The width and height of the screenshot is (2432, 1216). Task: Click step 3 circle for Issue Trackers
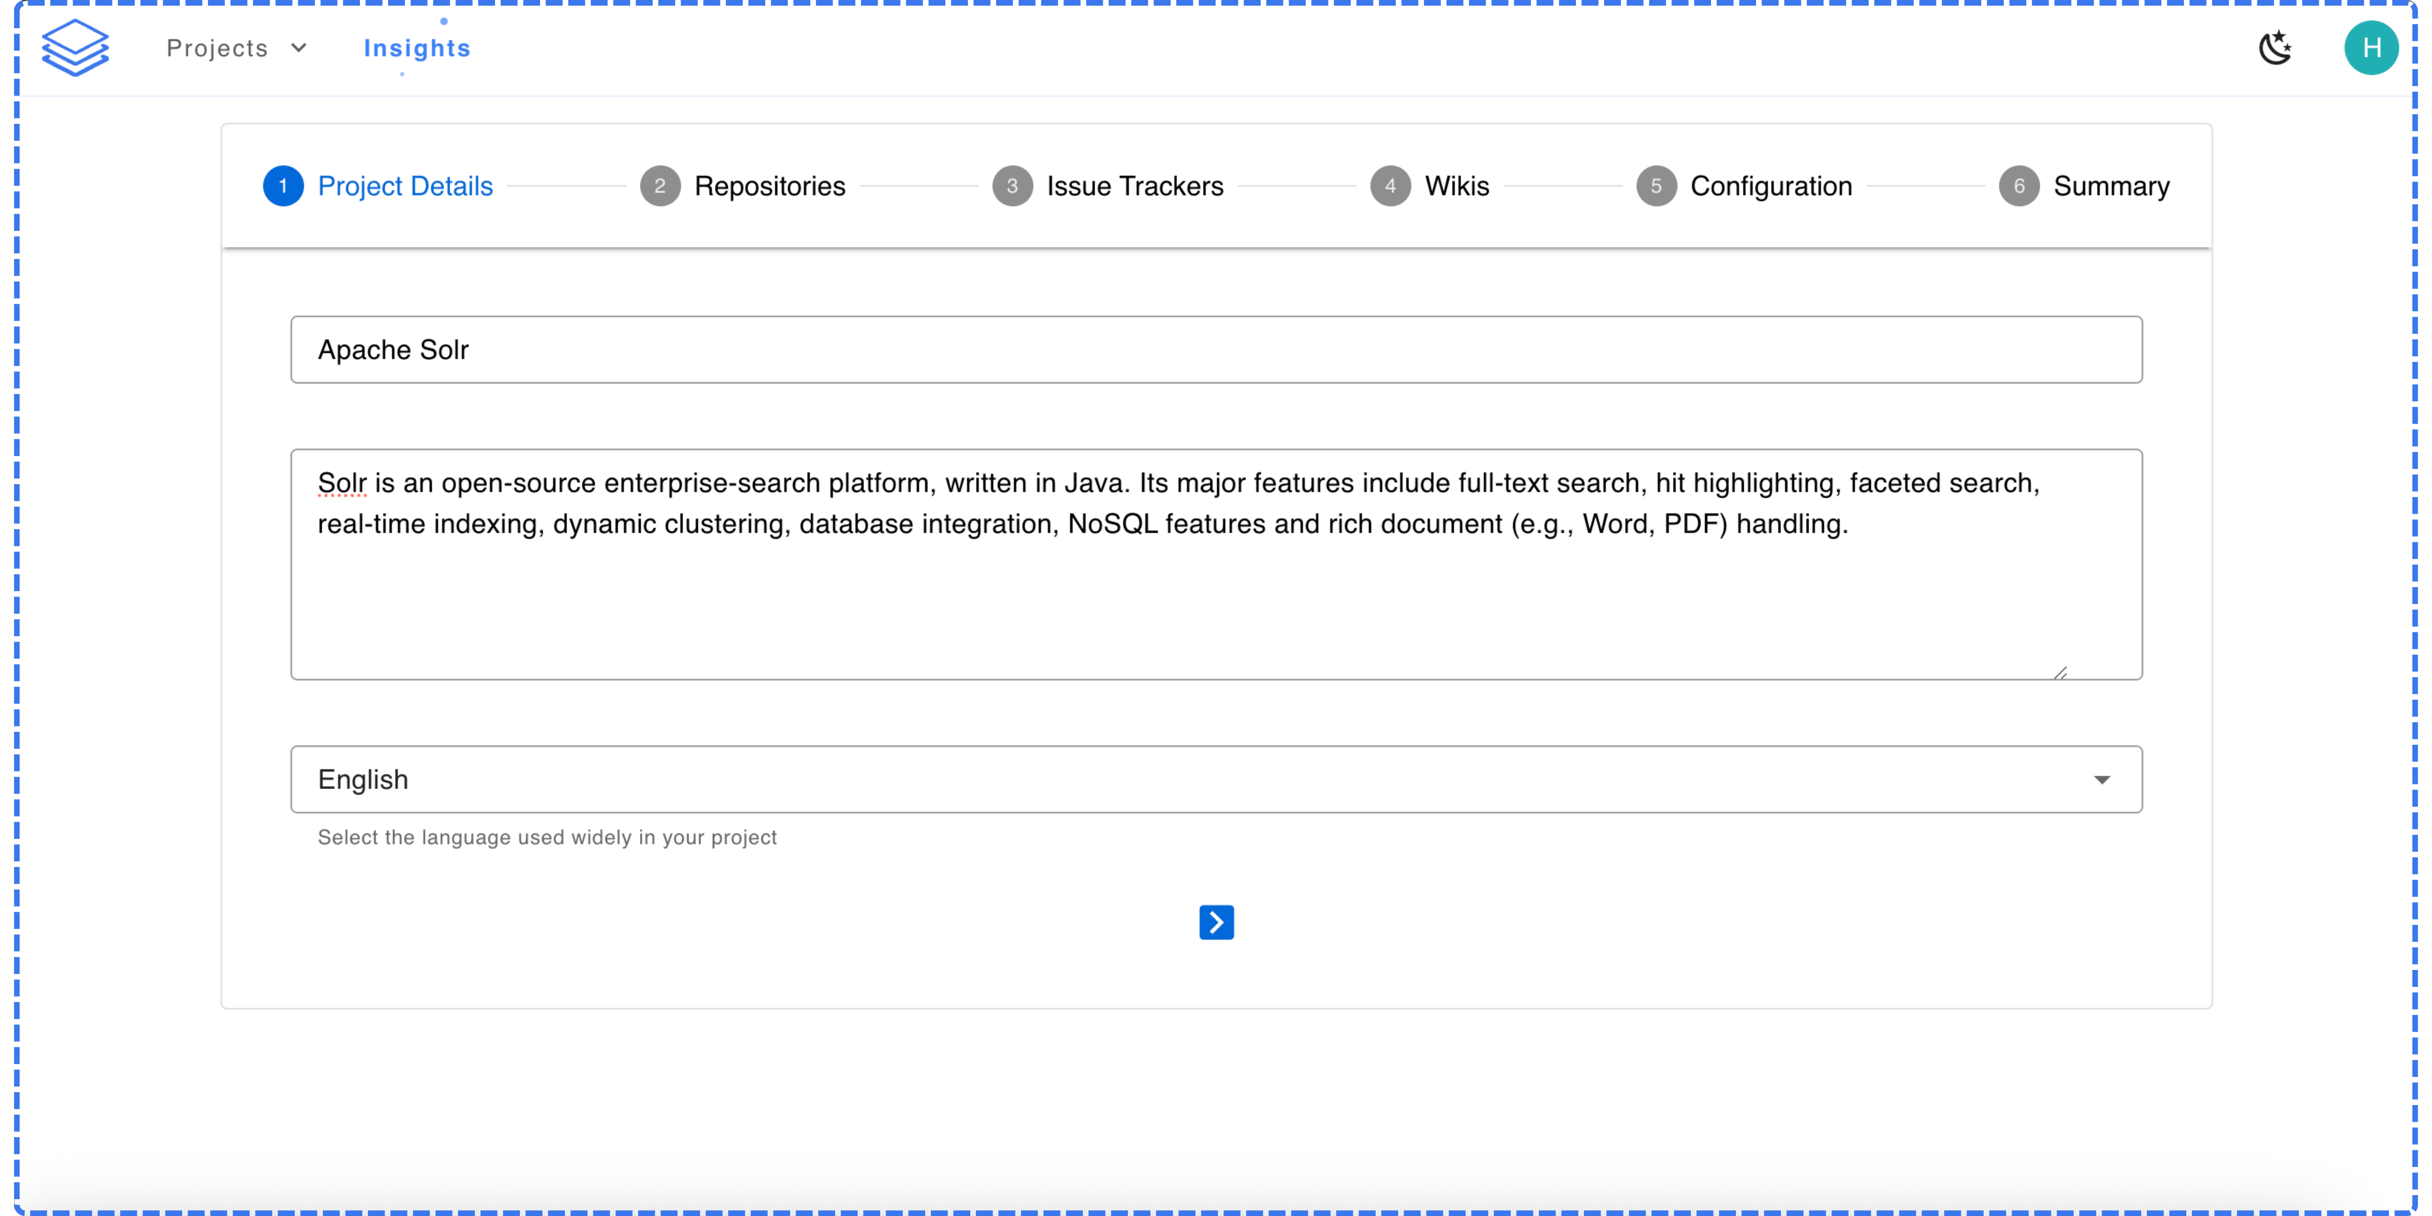click(x=1012, y=186)
